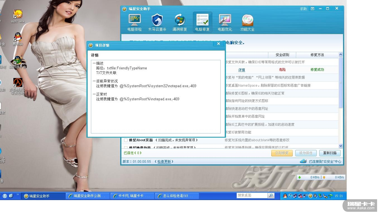Click the repair list scrollbar down arrow

(341, 146)
